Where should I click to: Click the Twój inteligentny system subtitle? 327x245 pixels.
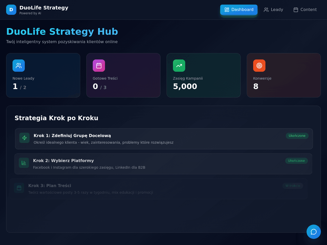(x=62, y=42)
